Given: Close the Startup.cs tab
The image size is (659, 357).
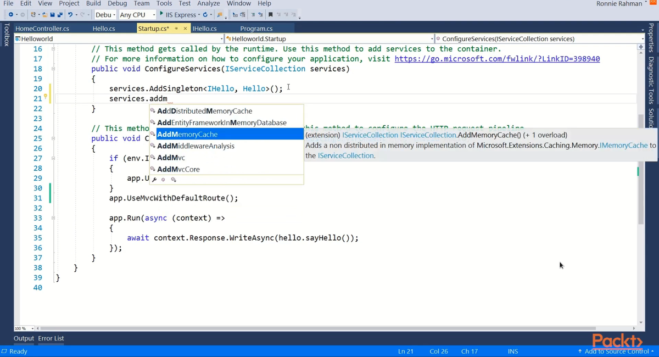Looking at the screenshot, I should pos(185,29).
